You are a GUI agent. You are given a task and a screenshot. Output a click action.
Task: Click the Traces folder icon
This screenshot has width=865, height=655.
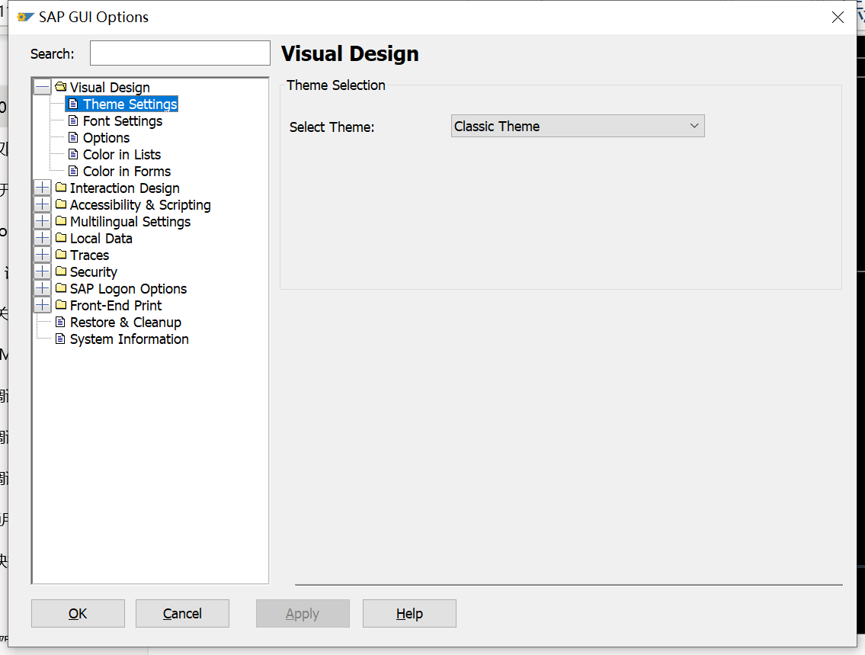click(61, 255)
